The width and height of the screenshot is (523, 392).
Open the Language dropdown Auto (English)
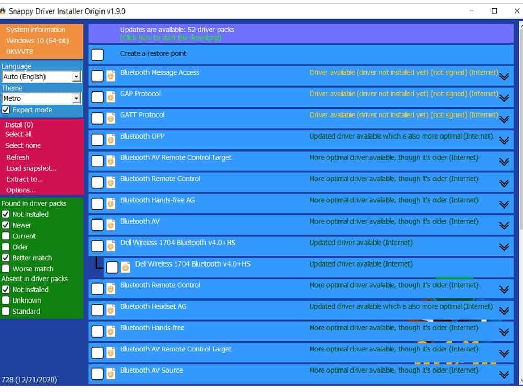pyautogui.click(x=41, y=77)
